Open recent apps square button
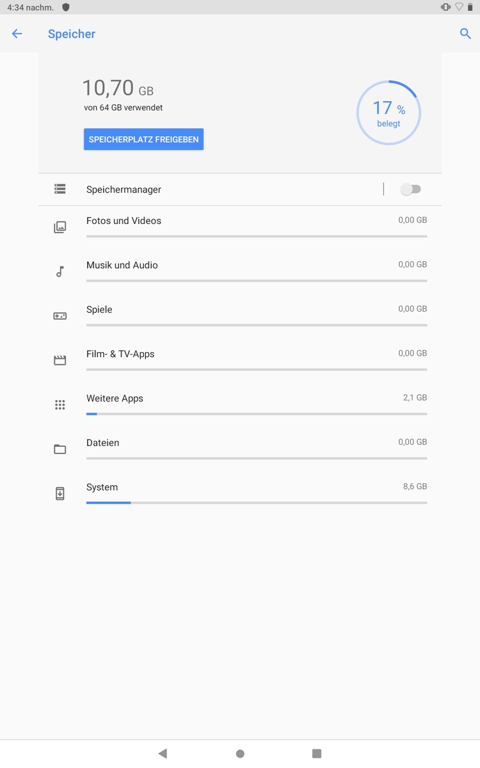Image resolution: width=480 pixels, height=768 pixels. (317, 754)
